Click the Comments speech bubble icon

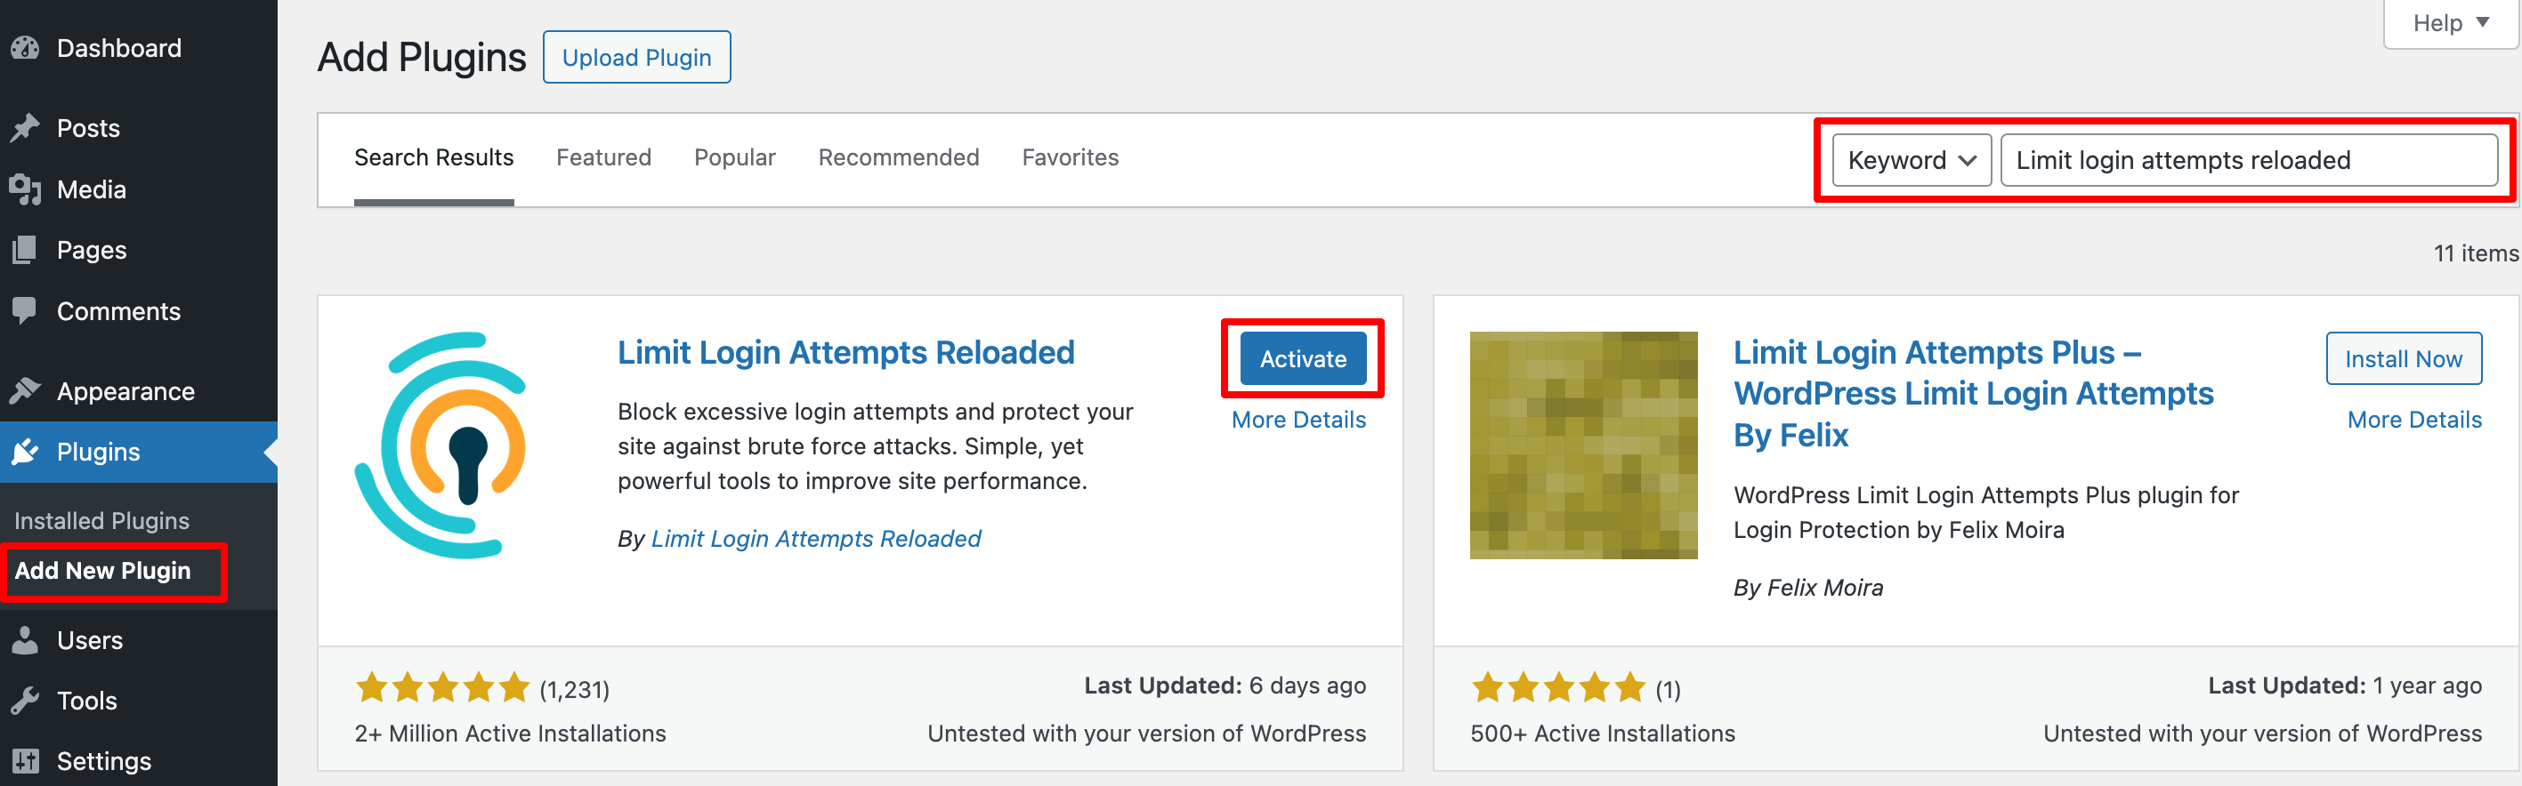tap(26, 311)
